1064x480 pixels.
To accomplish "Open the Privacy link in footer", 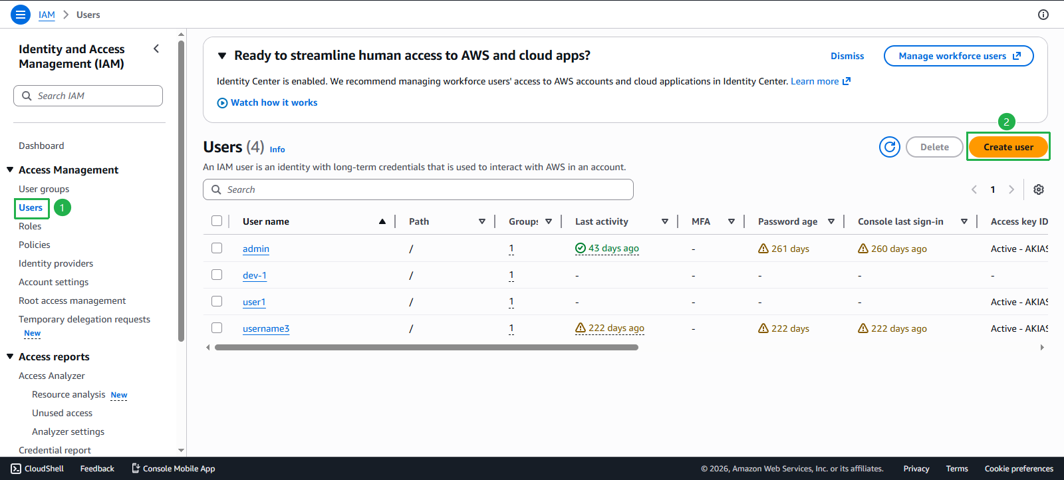I will (916, 469).
